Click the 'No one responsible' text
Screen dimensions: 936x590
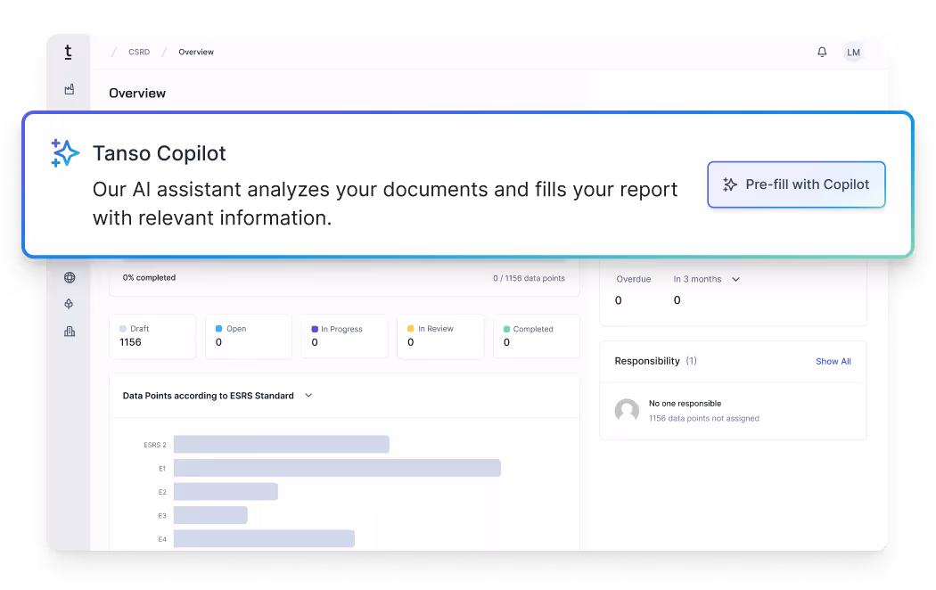click(x=685, y=403)
